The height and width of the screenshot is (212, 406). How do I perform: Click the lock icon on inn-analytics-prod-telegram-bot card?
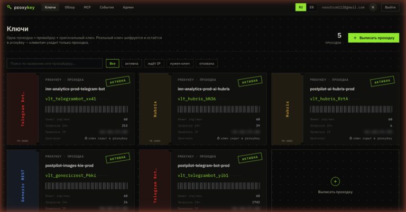[86, 138]
